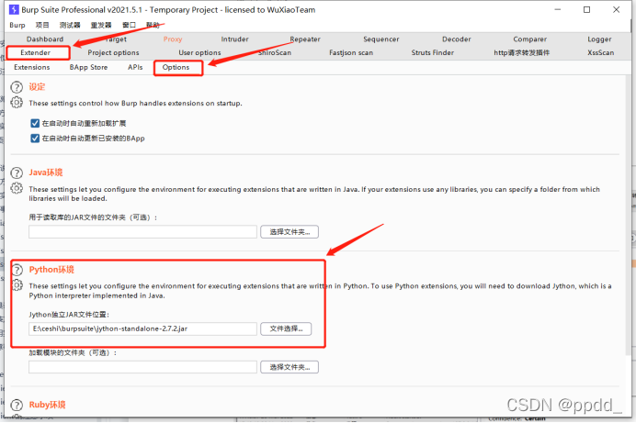Open gear options for Python环境 section
The image size is (636, 423).
[x=17, y=285]
